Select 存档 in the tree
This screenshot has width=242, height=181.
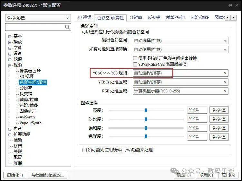(x=18, y=146)
